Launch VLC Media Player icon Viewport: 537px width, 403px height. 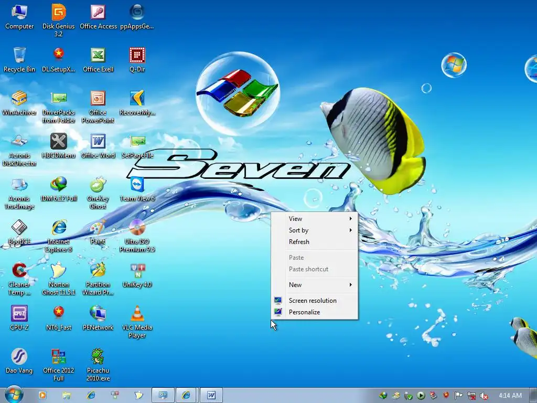tap(137, 322)
